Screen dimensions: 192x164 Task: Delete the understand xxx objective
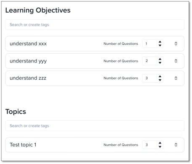coord(176,44)
